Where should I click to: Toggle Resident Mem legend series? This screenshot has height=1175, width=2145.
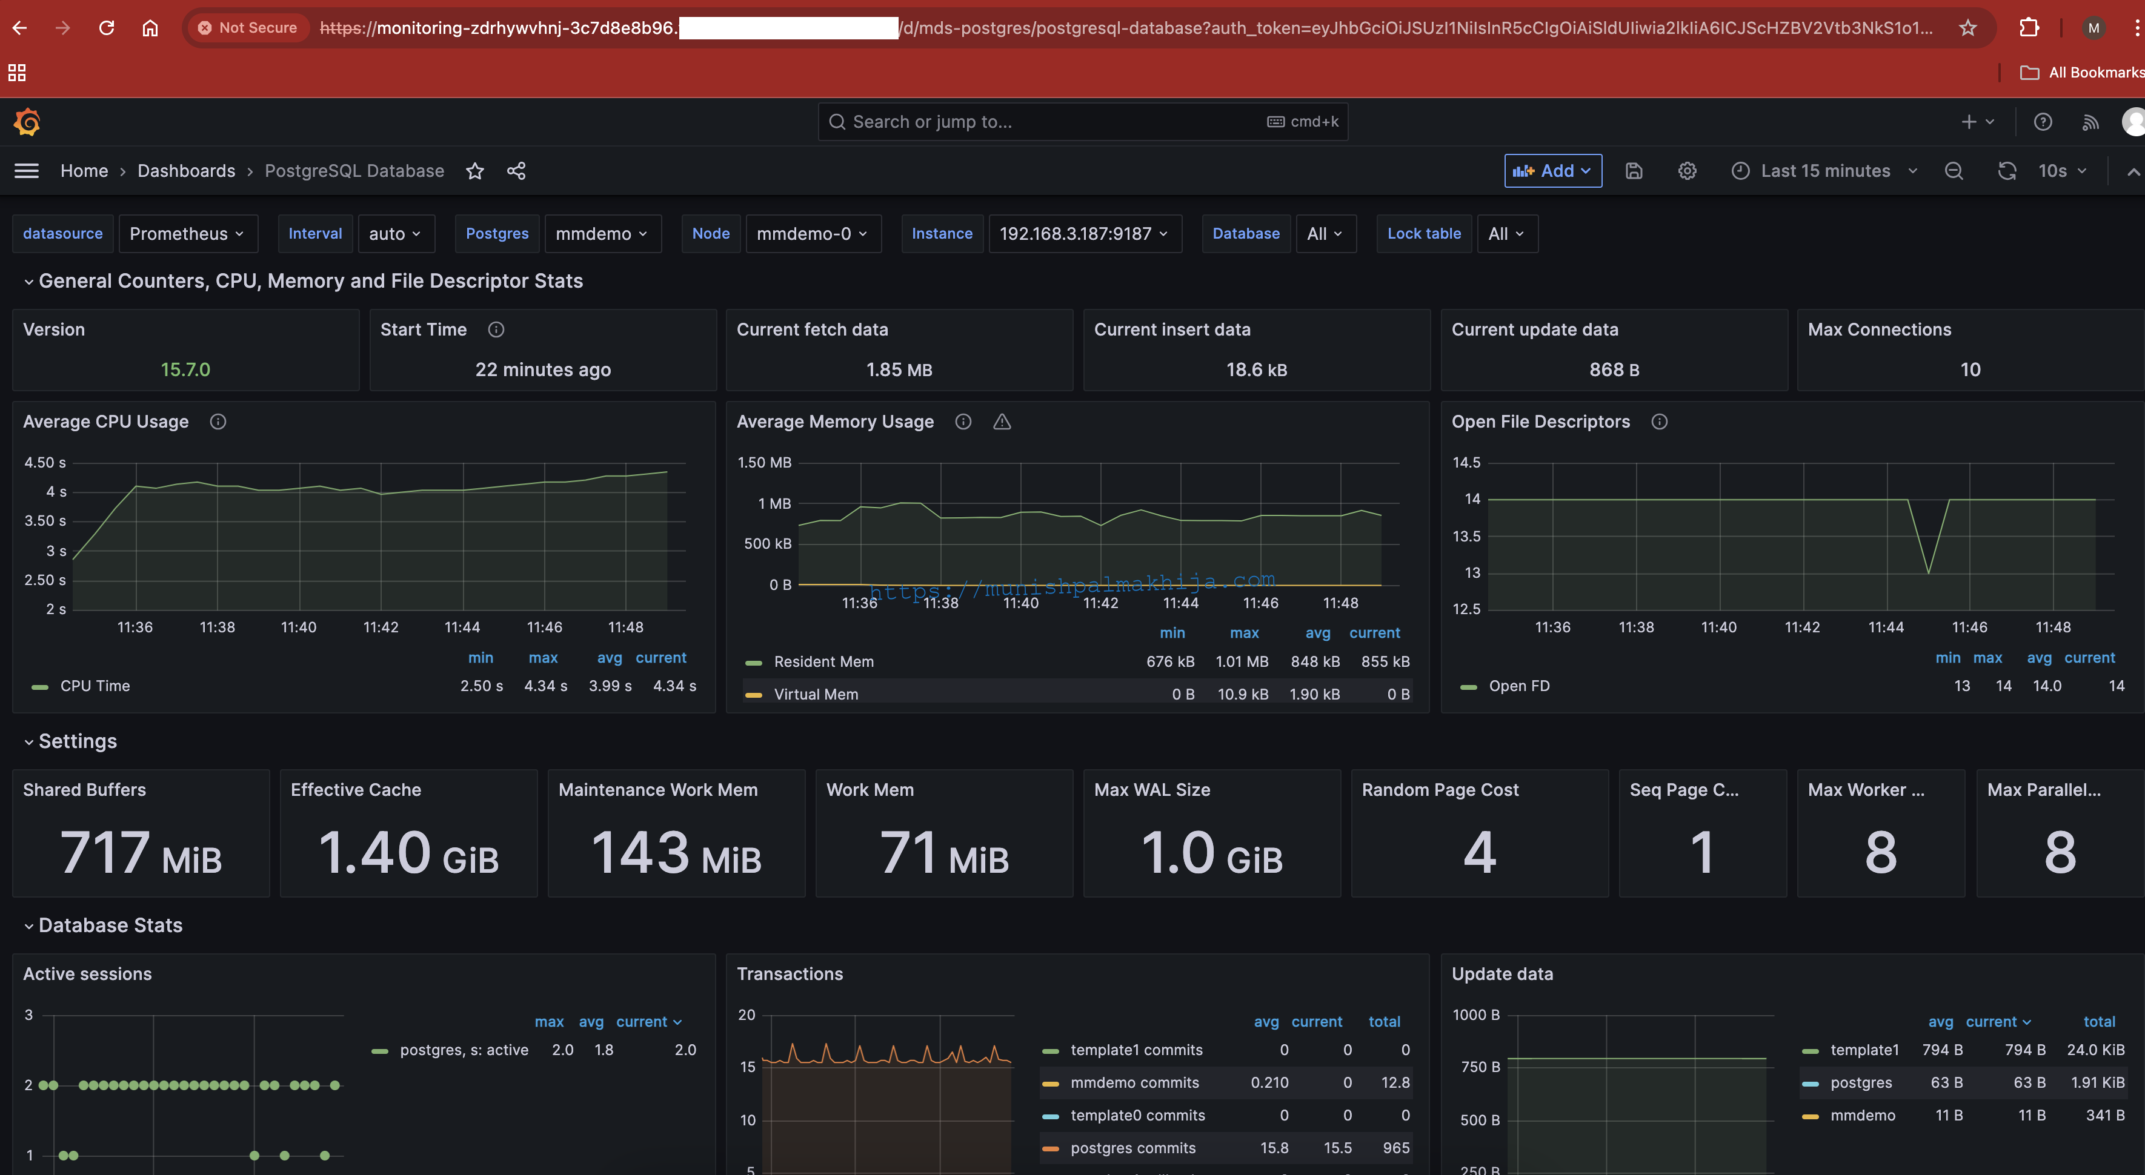[x=823, y=661]
